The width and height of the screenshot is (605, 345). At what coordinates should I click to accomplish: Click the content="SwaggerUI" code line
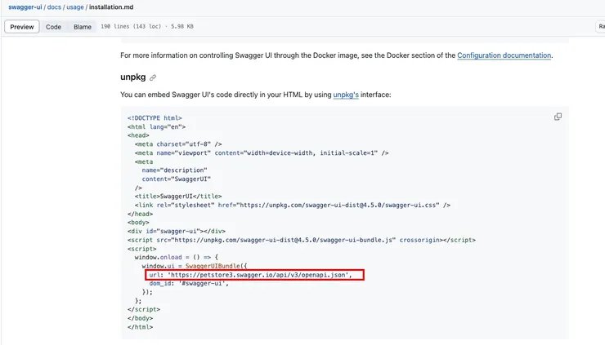[x=177, y=179]
